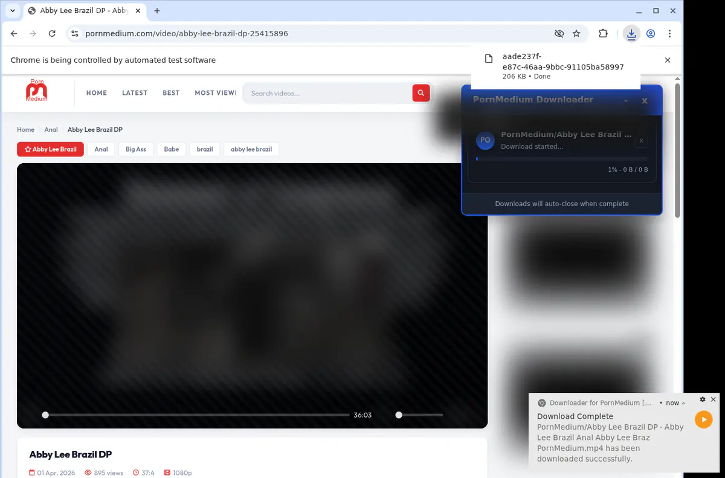Click the 895 views counter
The height and width of the screenshot is (478, 725).
(104, 473)
